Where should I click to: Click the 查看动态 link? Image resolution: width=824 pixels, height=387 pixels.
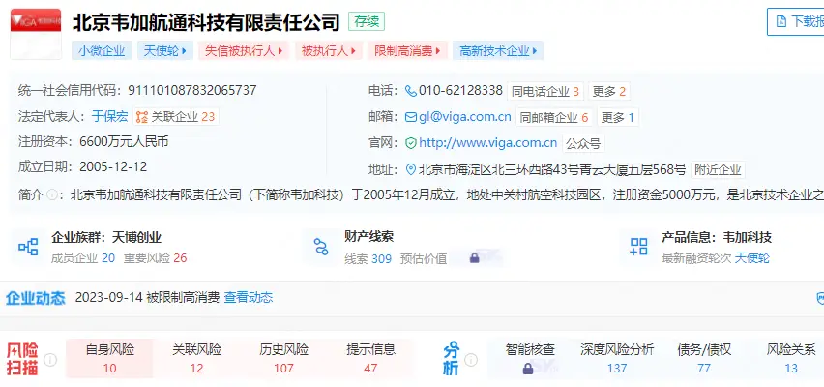(249, 298)
